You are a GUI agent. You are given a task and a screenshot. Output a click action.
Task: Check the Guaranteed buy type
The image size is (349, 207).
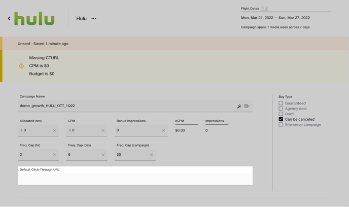[281, 103]
